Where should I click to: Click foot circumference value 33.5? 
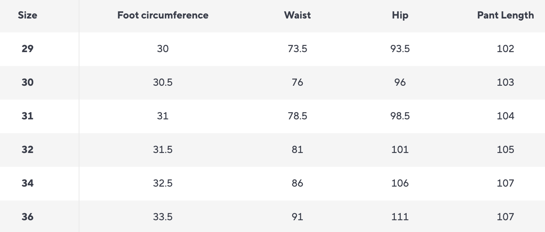[163, 217]
